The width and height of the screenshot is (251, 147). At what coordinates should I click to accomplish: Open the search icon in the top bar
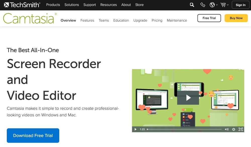coord(192,5)
